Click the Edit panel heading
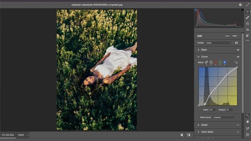 pyautogui.click(x=200, y=36)
